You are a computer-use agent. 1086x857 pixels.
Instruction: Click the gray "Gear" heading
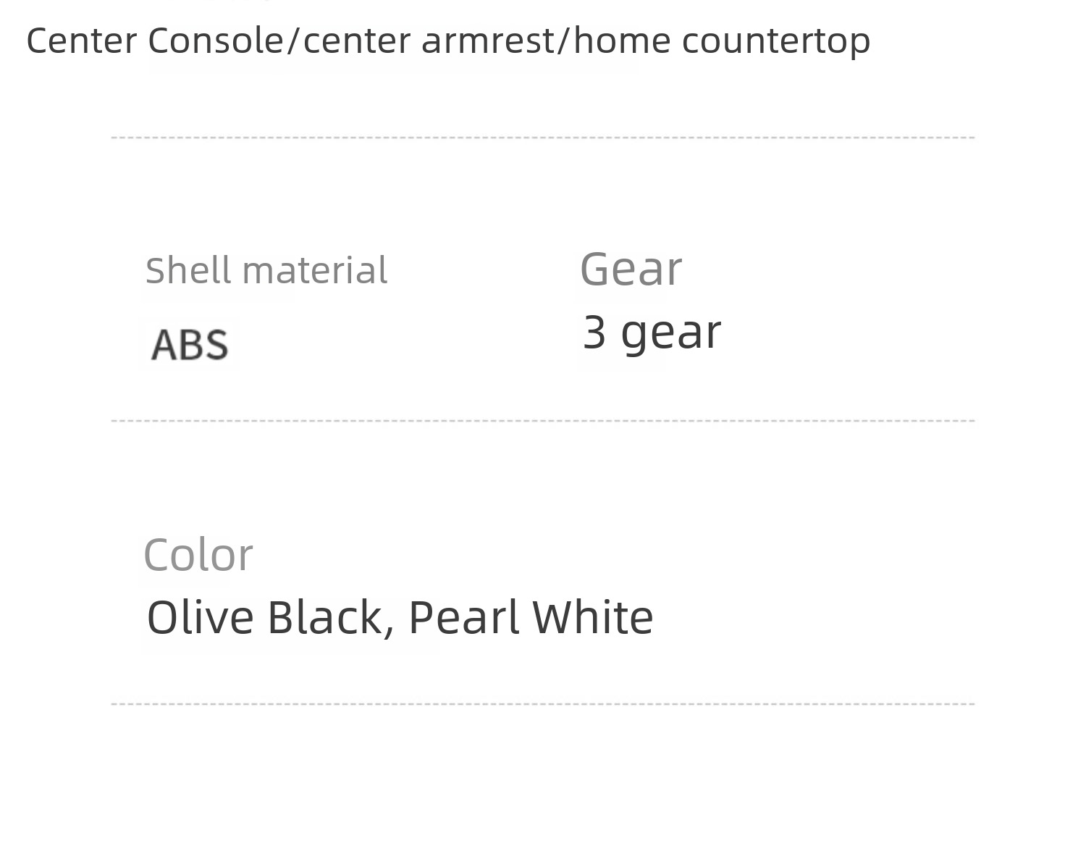point(631,269)
